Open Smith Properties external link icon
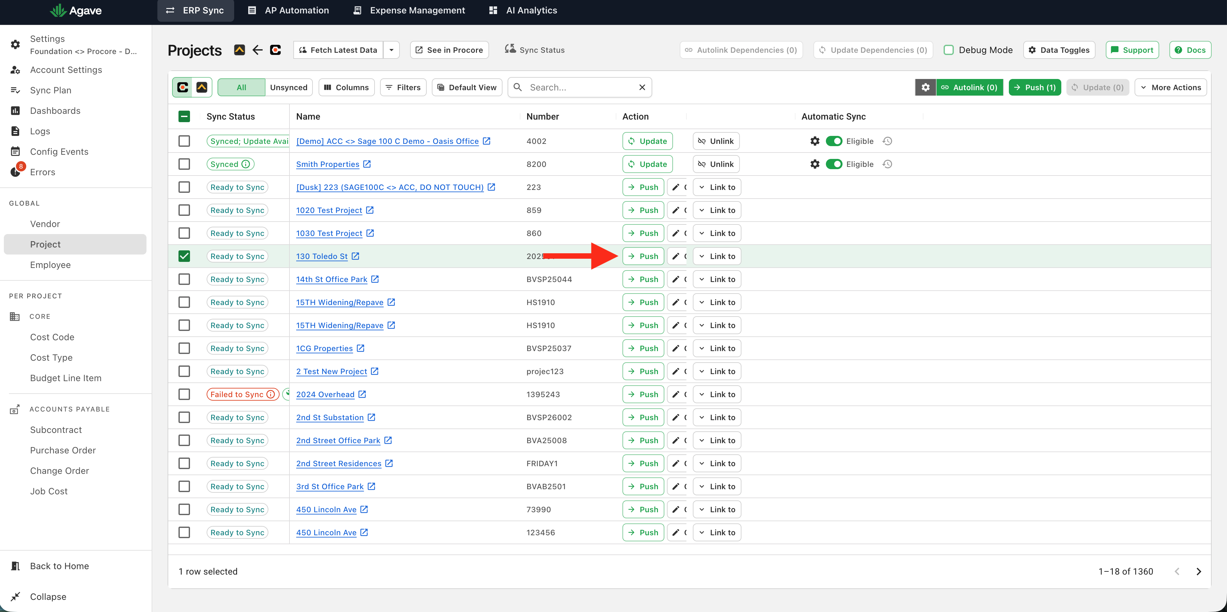Screen dimensions: 1227x612 (x=367, y=164)
